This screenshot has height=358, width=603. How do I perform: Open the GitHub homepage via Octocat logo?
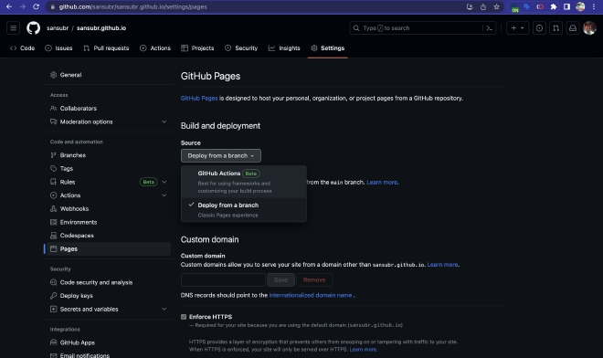point(34,28)
